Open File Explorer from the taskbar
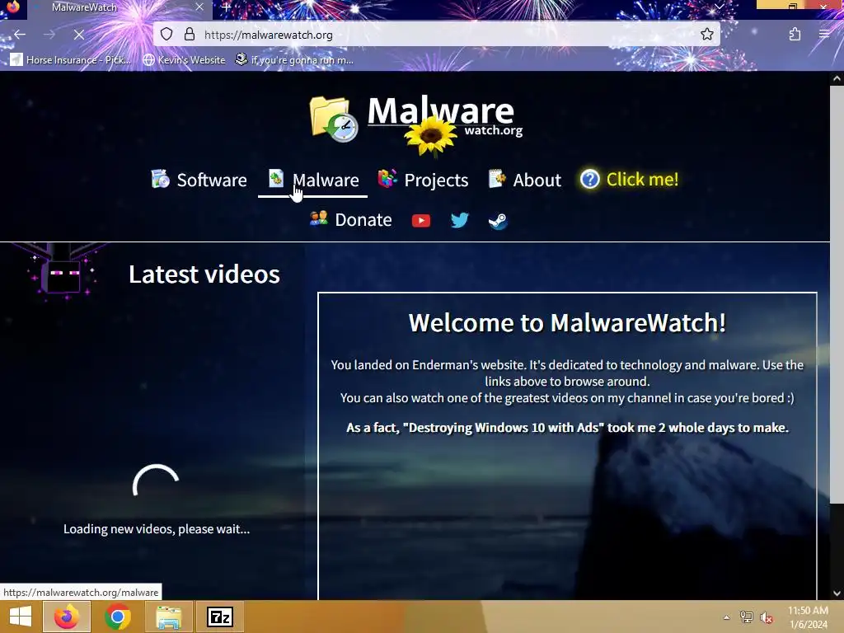Viewport: 844px width, 633px height. pos(168,617)
